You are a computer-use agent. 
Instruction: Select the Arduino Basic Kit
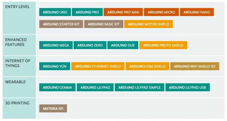pos(104,24)
